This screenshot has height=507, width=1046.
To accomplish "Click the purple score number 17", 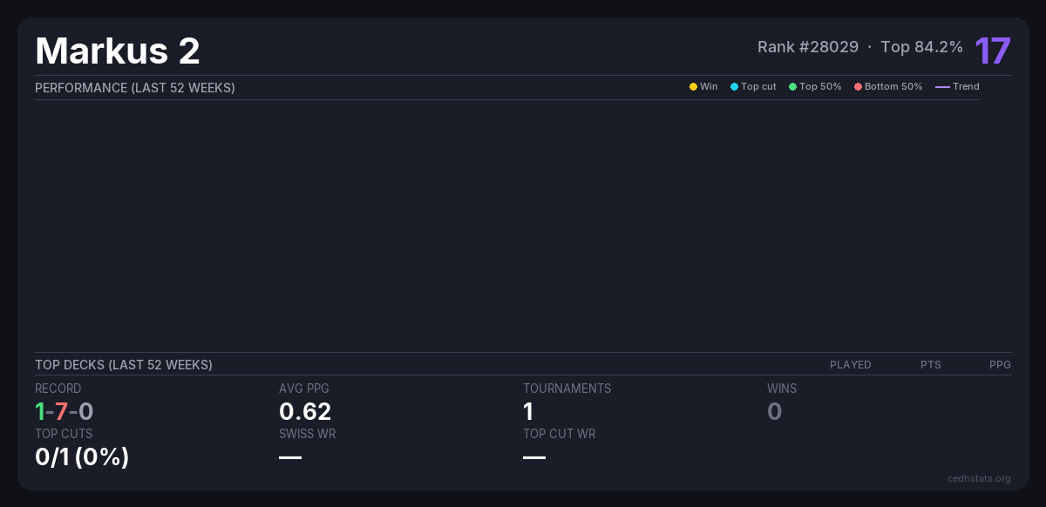I will [x=992, y=51].
